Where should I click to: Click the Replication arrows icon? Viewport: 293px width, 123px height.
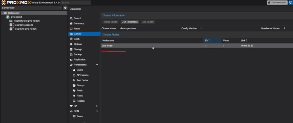coord(71,60)
